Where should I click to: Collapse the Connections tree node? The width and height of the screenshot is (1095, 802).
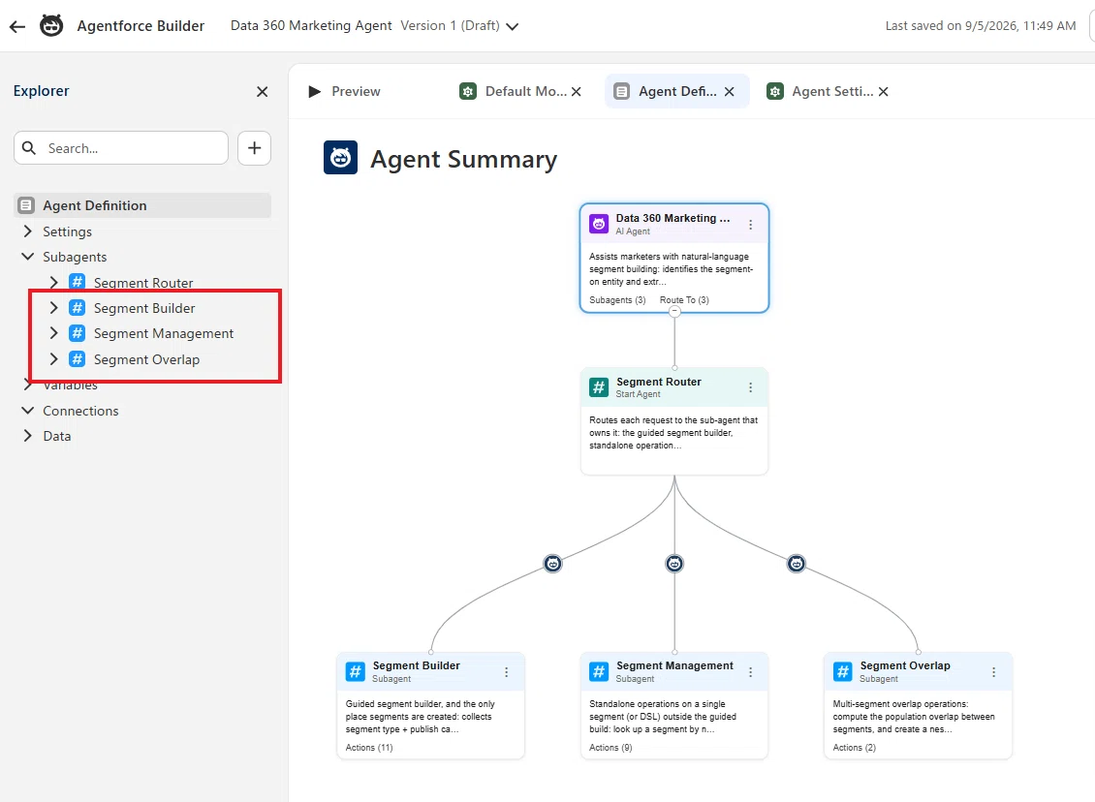28,411
